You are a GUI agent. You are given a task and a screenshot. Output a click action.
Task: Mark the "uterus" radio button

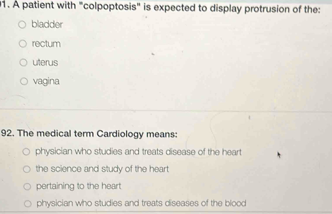[24, 62]
